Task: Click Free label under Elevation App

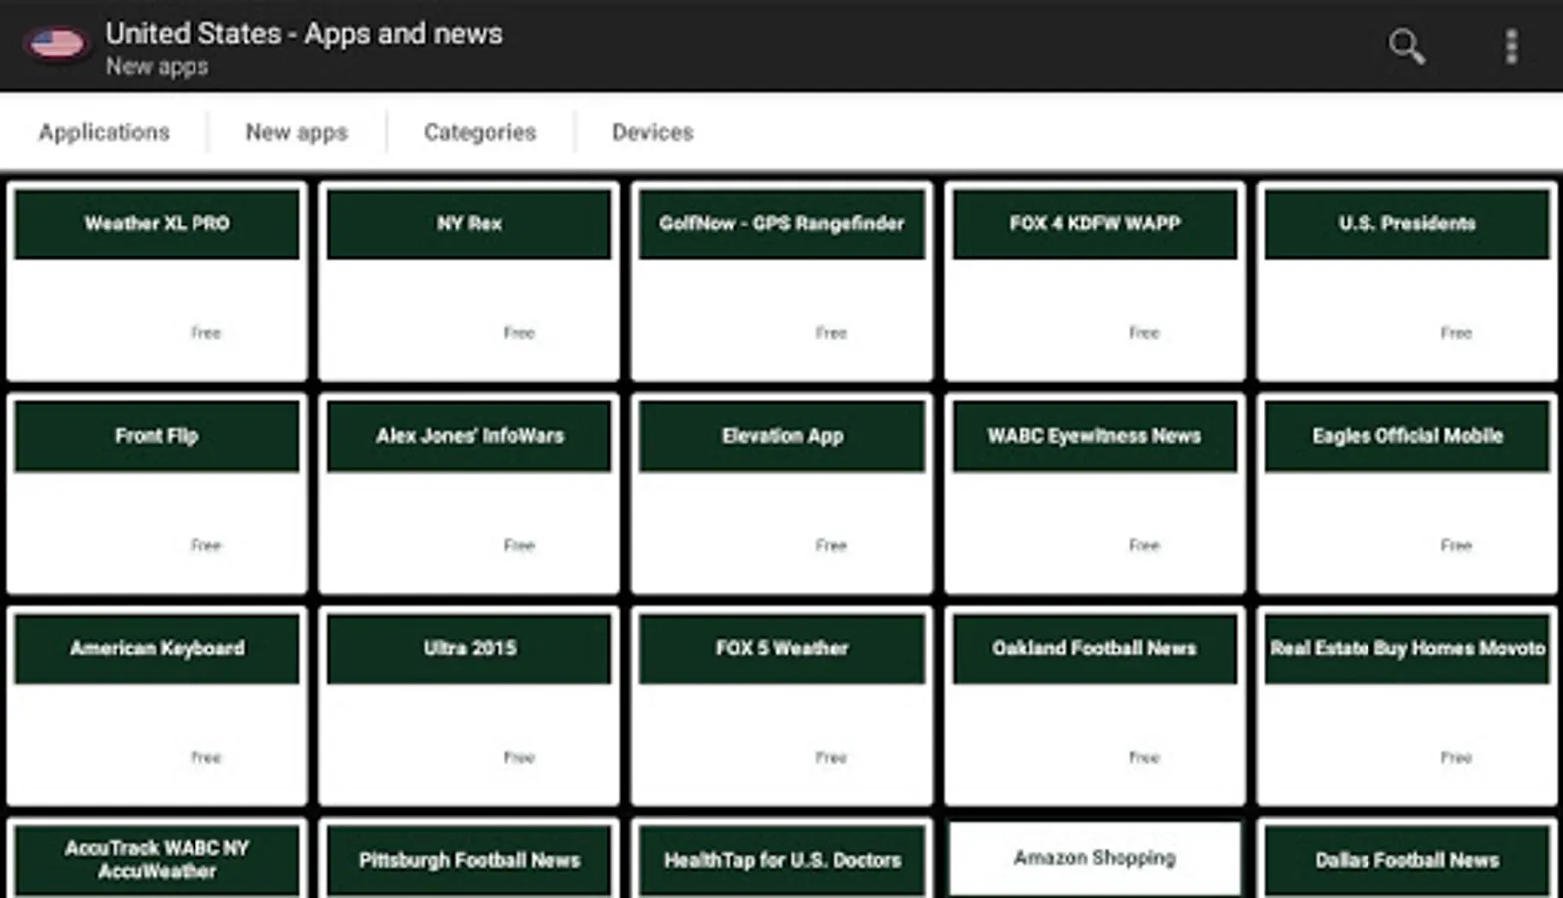Action: pos(831,546)
